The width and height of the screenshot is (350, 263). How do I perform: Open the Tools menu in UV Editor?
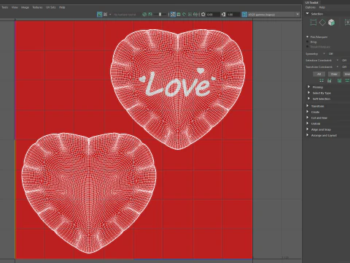click(x=4, y=7)
